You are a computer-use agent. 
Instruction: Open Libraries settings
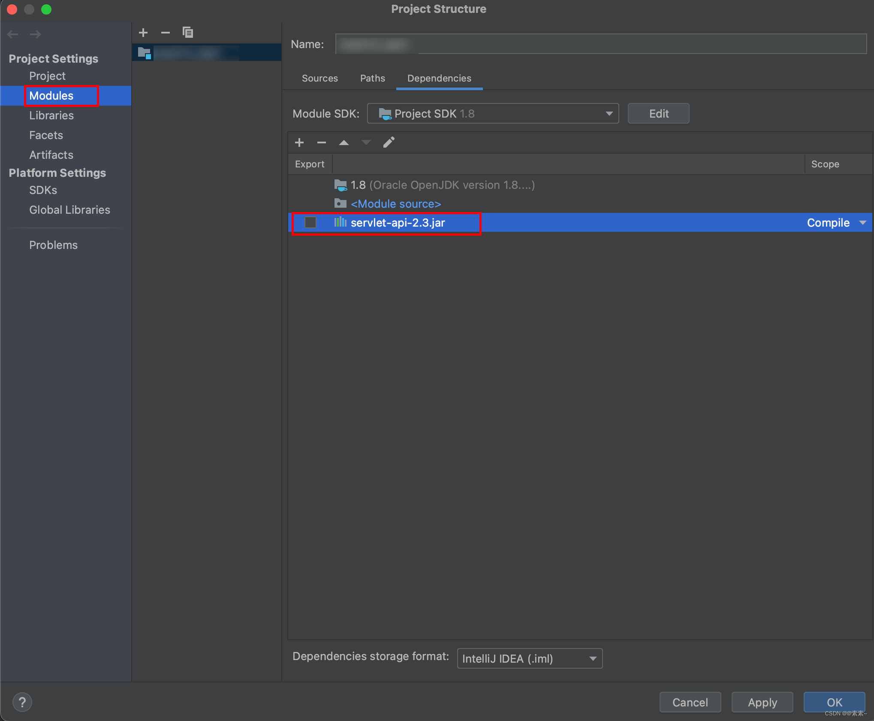[51, 115]
